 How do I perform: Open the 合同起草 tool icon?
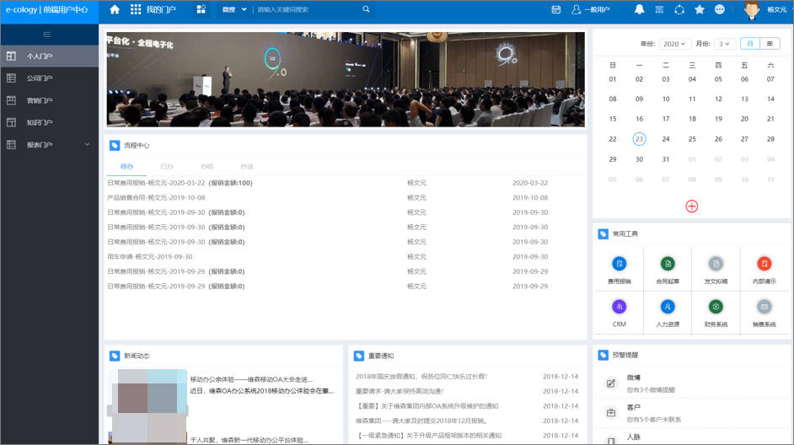click(668, 264)
